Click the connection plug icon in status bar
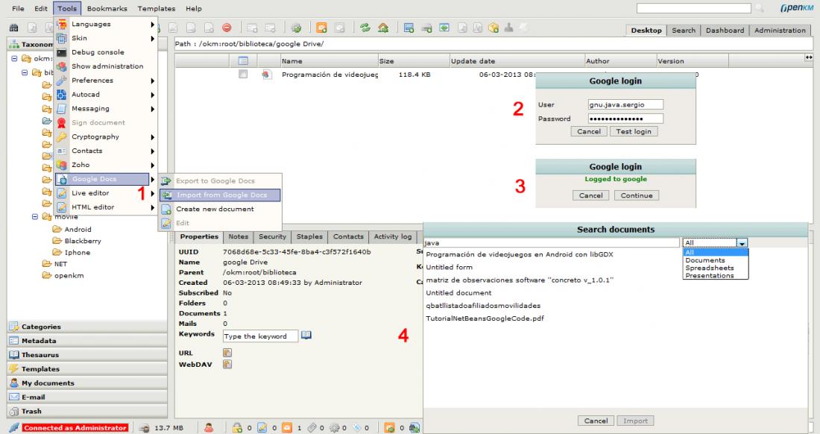This screenshot has height=434, width=820. [14, 427]
